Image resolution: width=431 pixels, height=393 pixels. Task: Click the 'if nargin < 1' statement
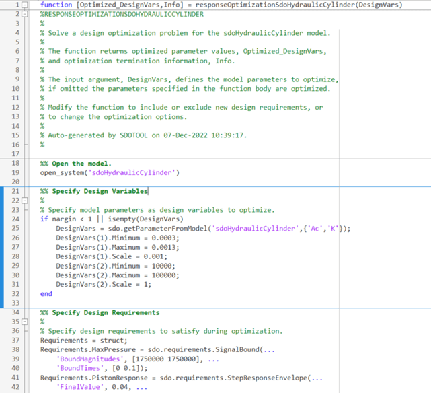pos(112,219)
